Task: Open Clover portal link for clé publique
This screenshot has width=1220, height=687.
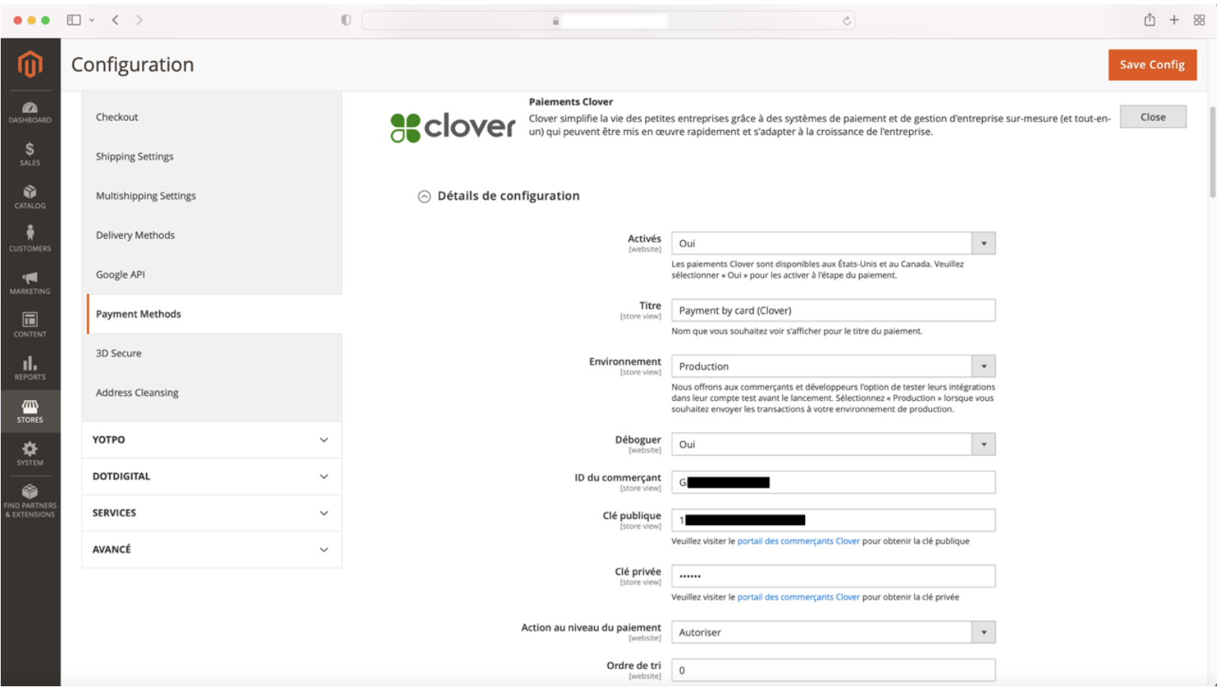Action: point(798,541)
